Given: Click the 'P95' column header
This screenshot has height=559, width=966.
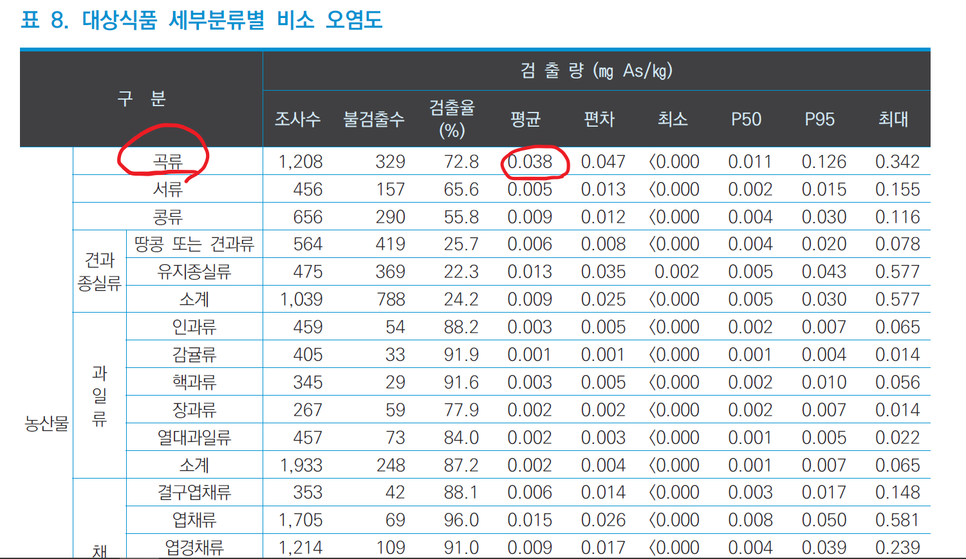Looking at the screenshot, I should [x=819, y=120].
